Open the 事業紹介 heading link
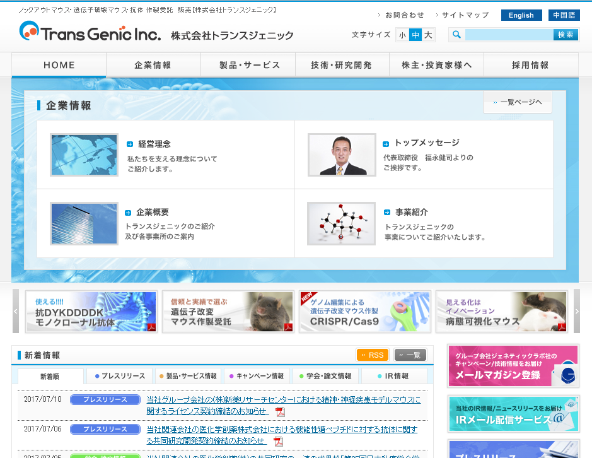592x458 pixels. click(x=412, y=213)
